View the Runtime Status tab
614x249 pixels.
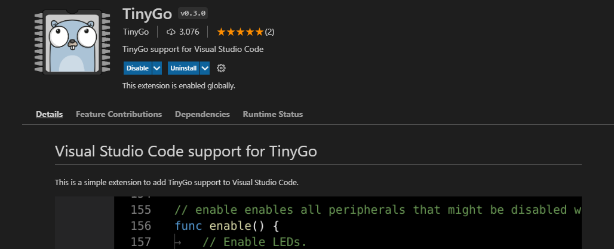coord(272,114)
